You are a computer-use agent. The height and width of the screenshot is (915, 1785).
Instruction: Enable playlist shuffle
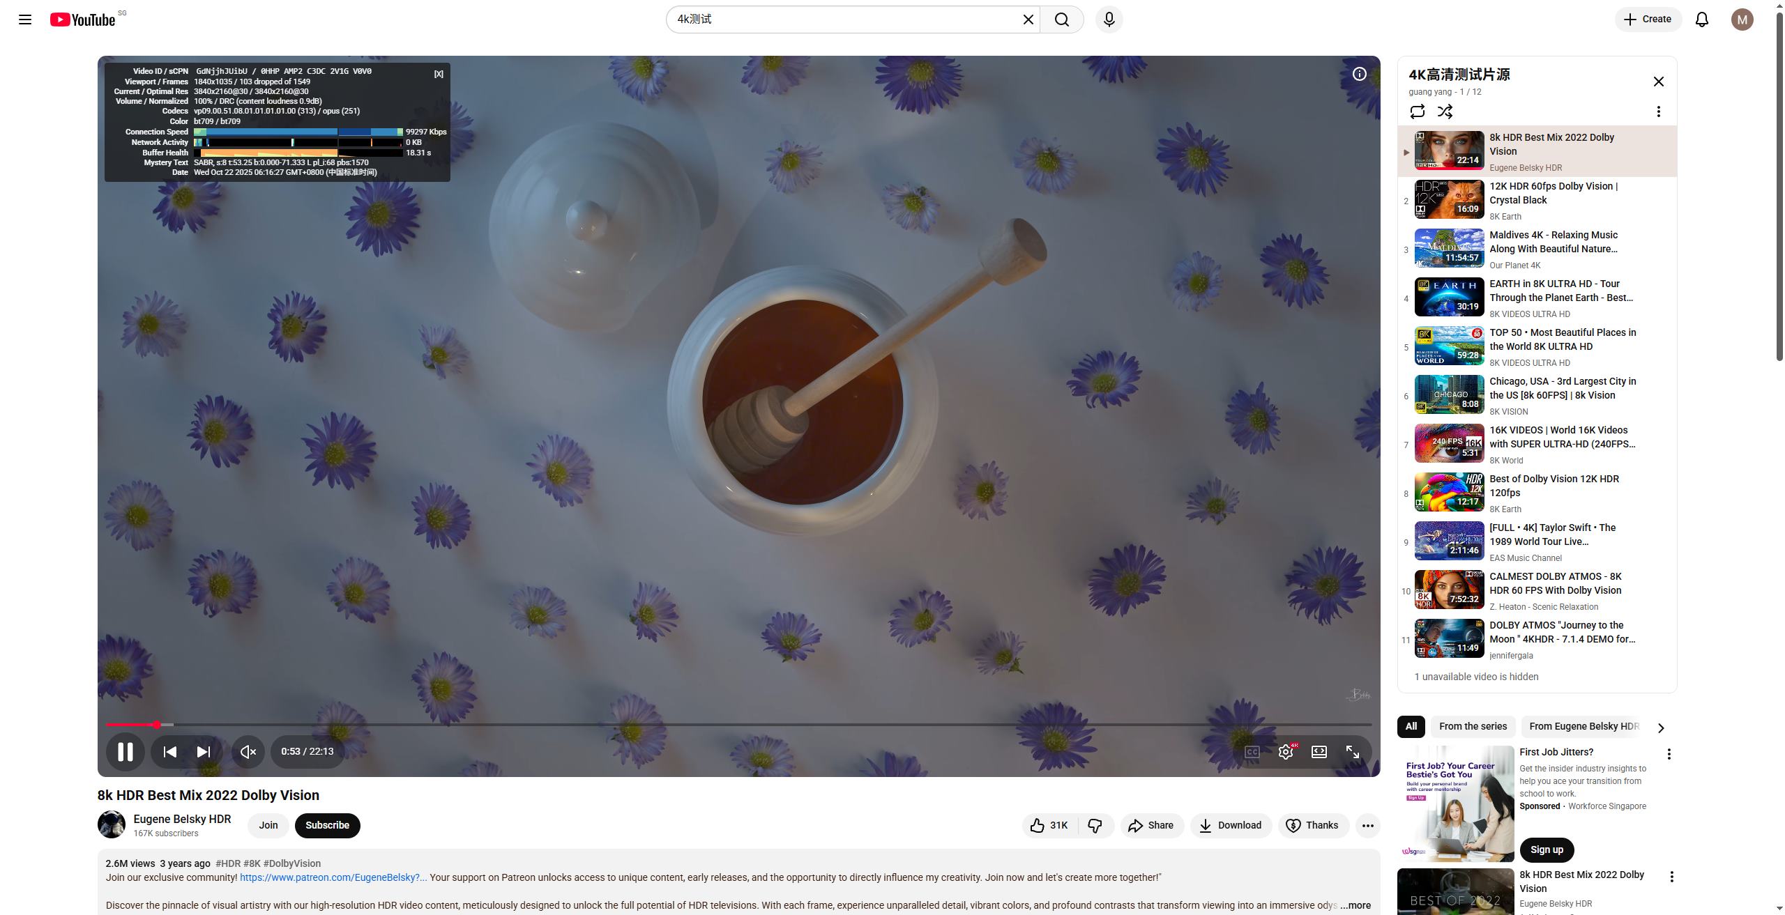pos(1446,112)
